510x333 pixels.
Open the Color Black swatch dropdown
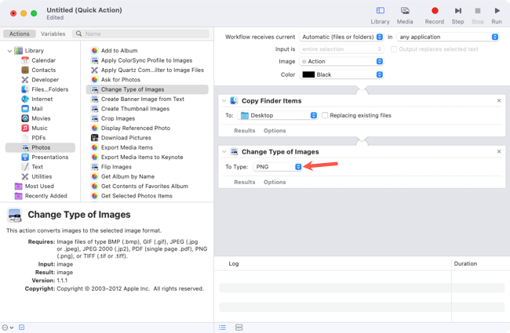(341, 74)
